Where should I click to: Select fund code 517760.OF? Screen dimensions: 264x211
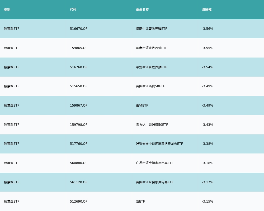point(79,144)
